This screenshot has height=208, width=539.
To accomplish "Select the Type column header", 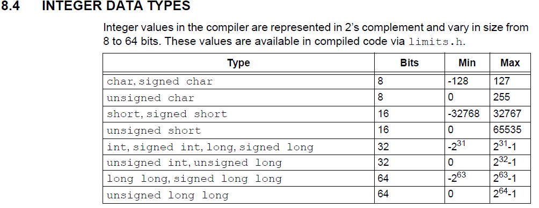I will point(238,63).
